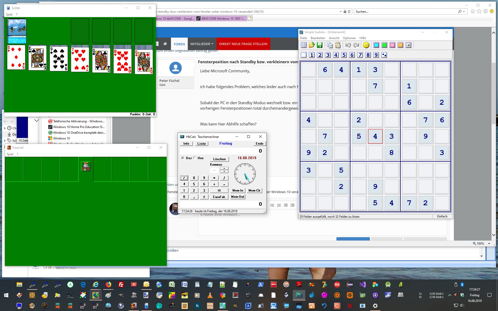Decrease Kommas value with down stepper
This screenshot has width=498, height=311.
tap(224, 172)
